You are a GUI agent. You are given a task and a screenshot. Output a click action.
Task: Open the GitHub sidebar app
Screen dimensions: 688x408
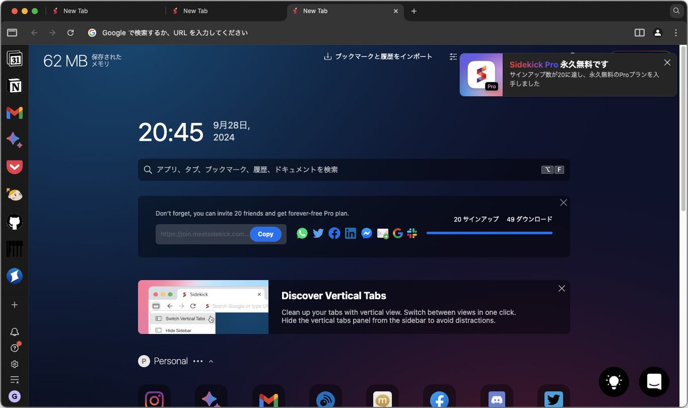pyautogui.click(x=14, y=222)
